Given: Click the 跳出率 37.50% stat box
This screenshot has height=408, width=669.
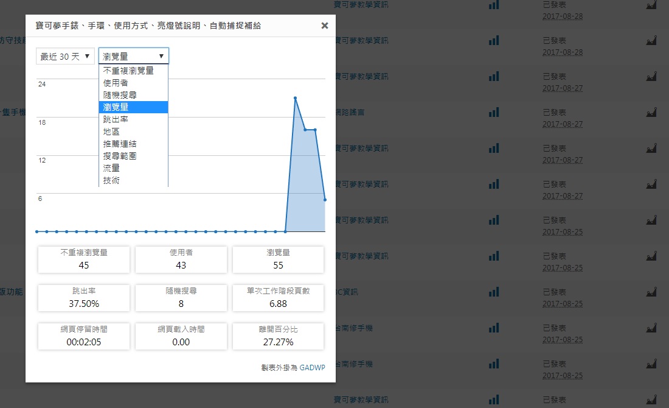Looking at the screenshot, I should pyautogui.click(x=84, y=298).
